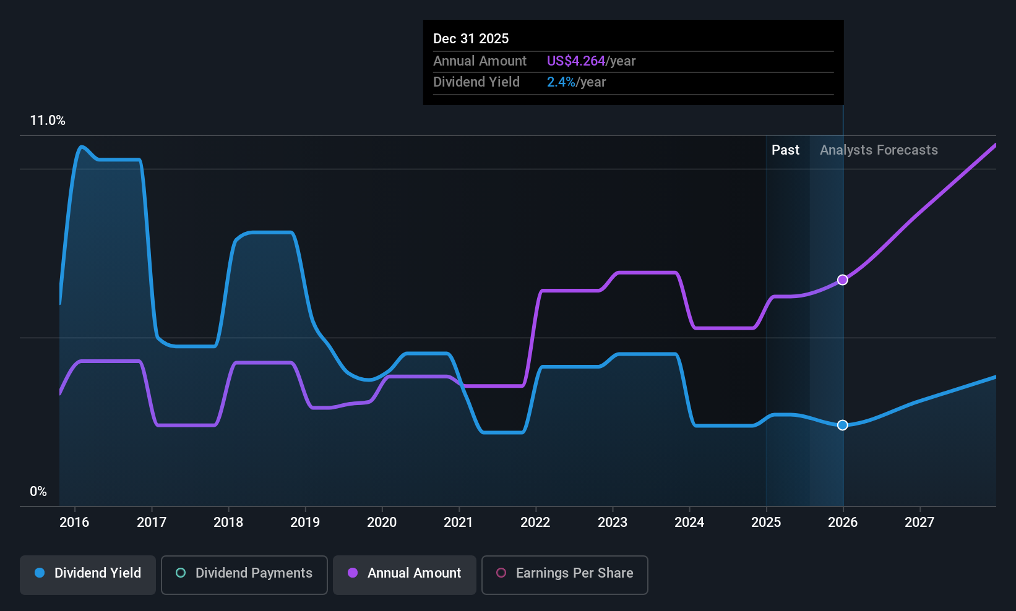Click the Past region label
1016x611 pixels.
click(x=785, y=150)
